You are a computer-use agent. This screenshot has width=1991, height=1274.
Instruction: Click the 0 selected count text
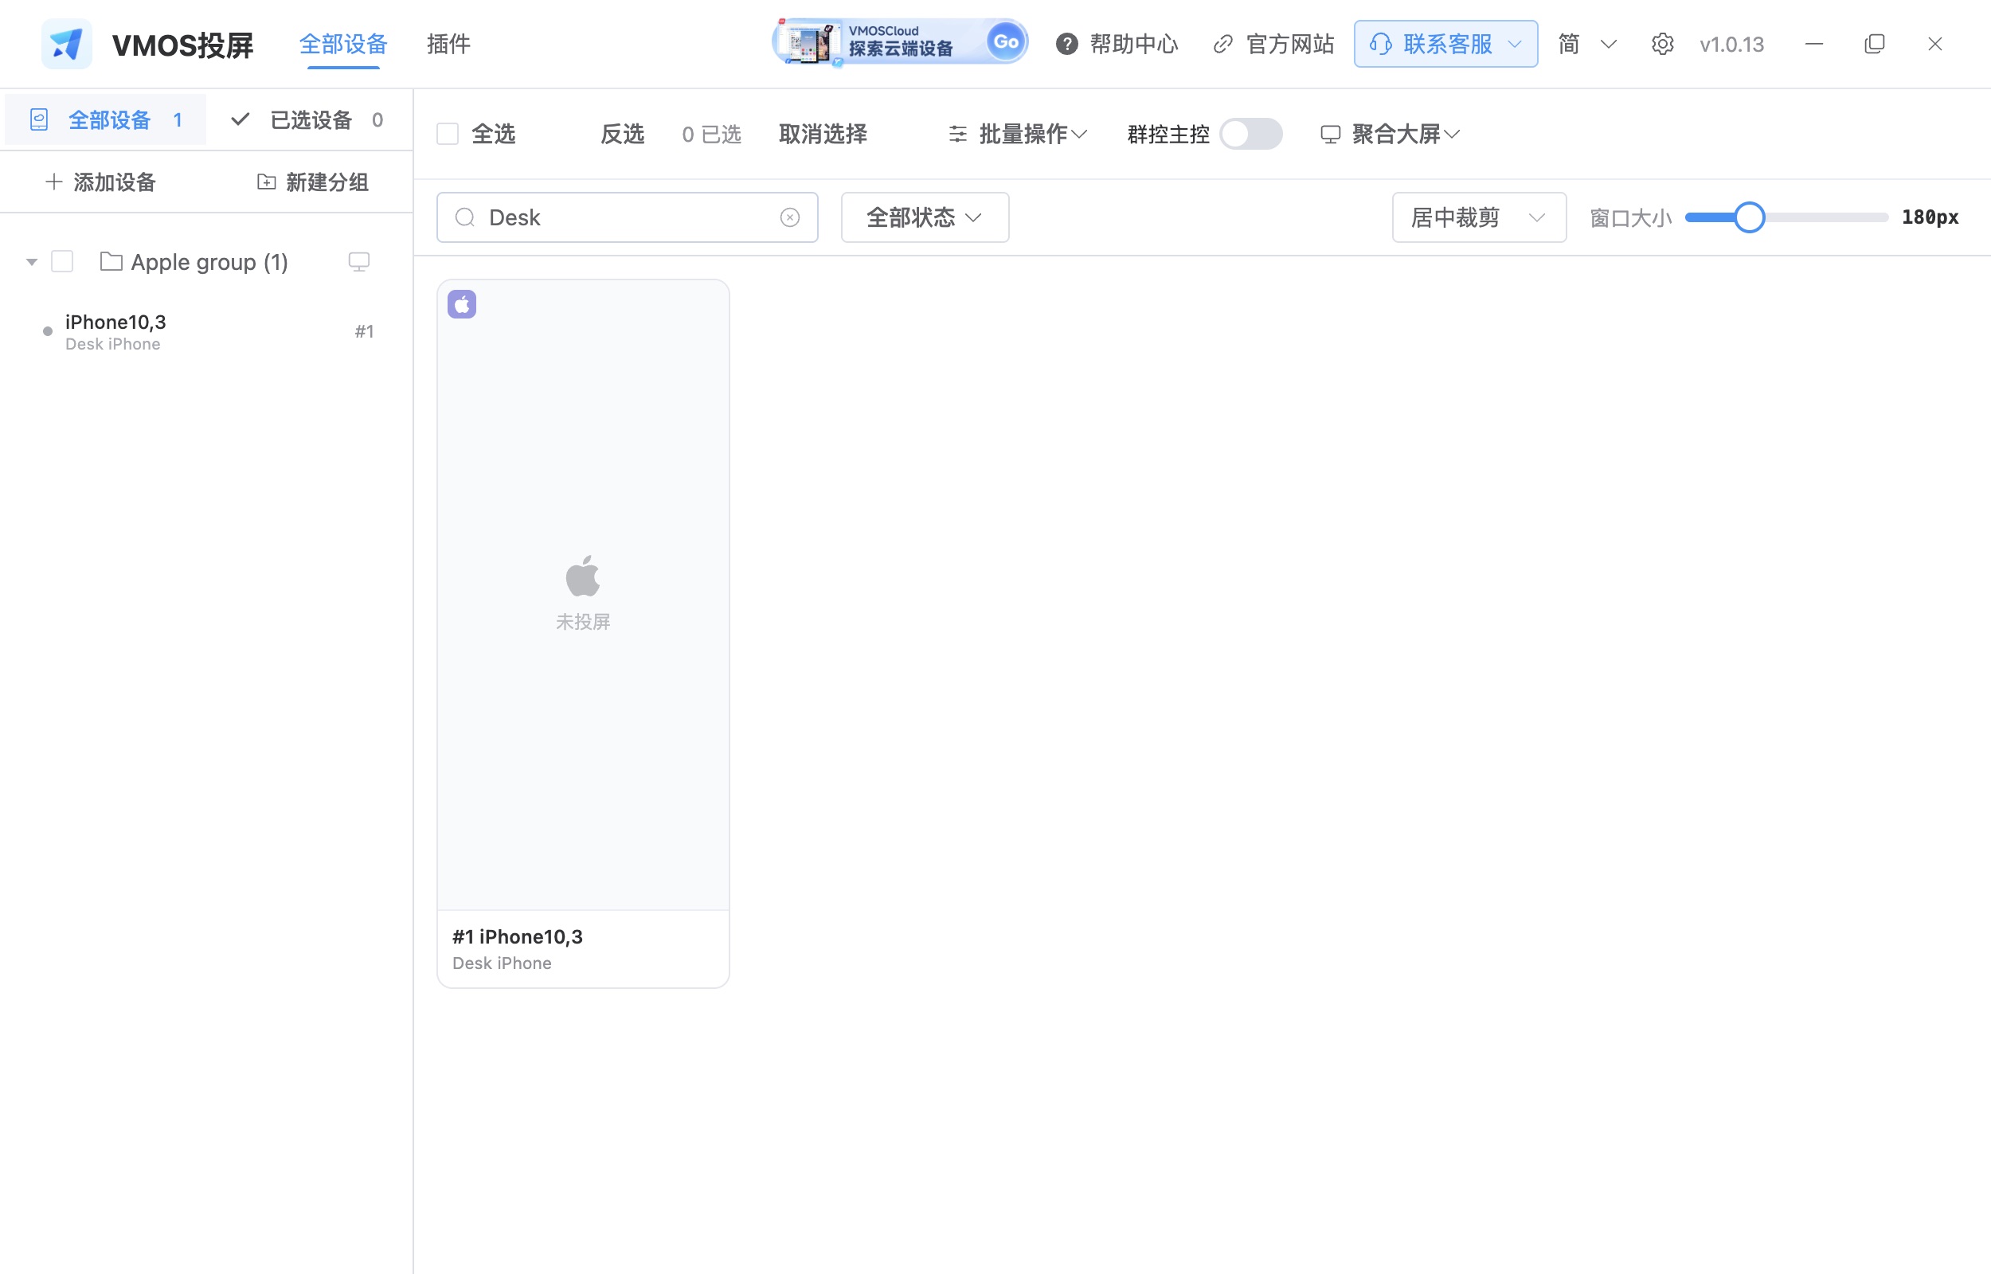(x=711, y=134)
